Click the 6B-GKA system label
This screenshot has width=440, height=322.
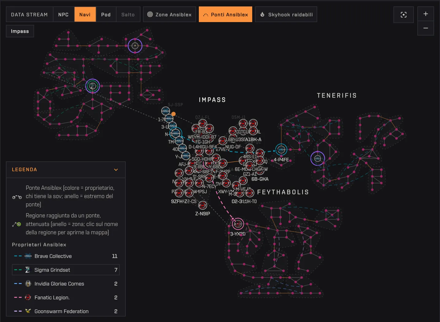[x=260, y=179]
